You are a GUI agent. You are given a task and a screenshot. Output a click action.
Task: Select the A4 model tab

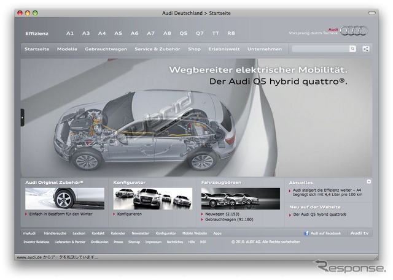click(102, 33)
